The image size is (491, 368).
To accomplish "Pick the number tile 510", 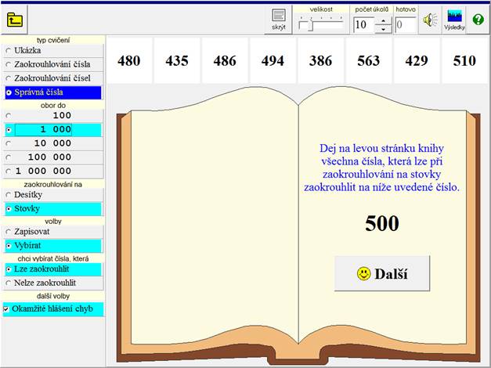I will pos(464,60).
